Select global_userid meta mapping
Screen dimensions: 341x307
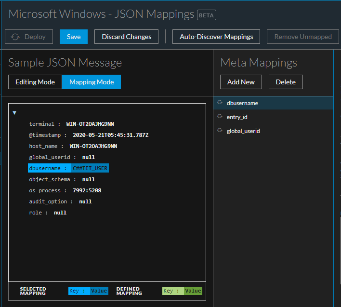coord(274,131)
